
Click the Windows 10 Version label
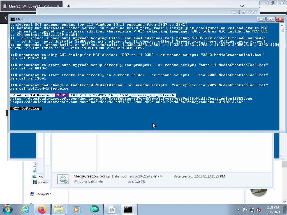(33, 95)
